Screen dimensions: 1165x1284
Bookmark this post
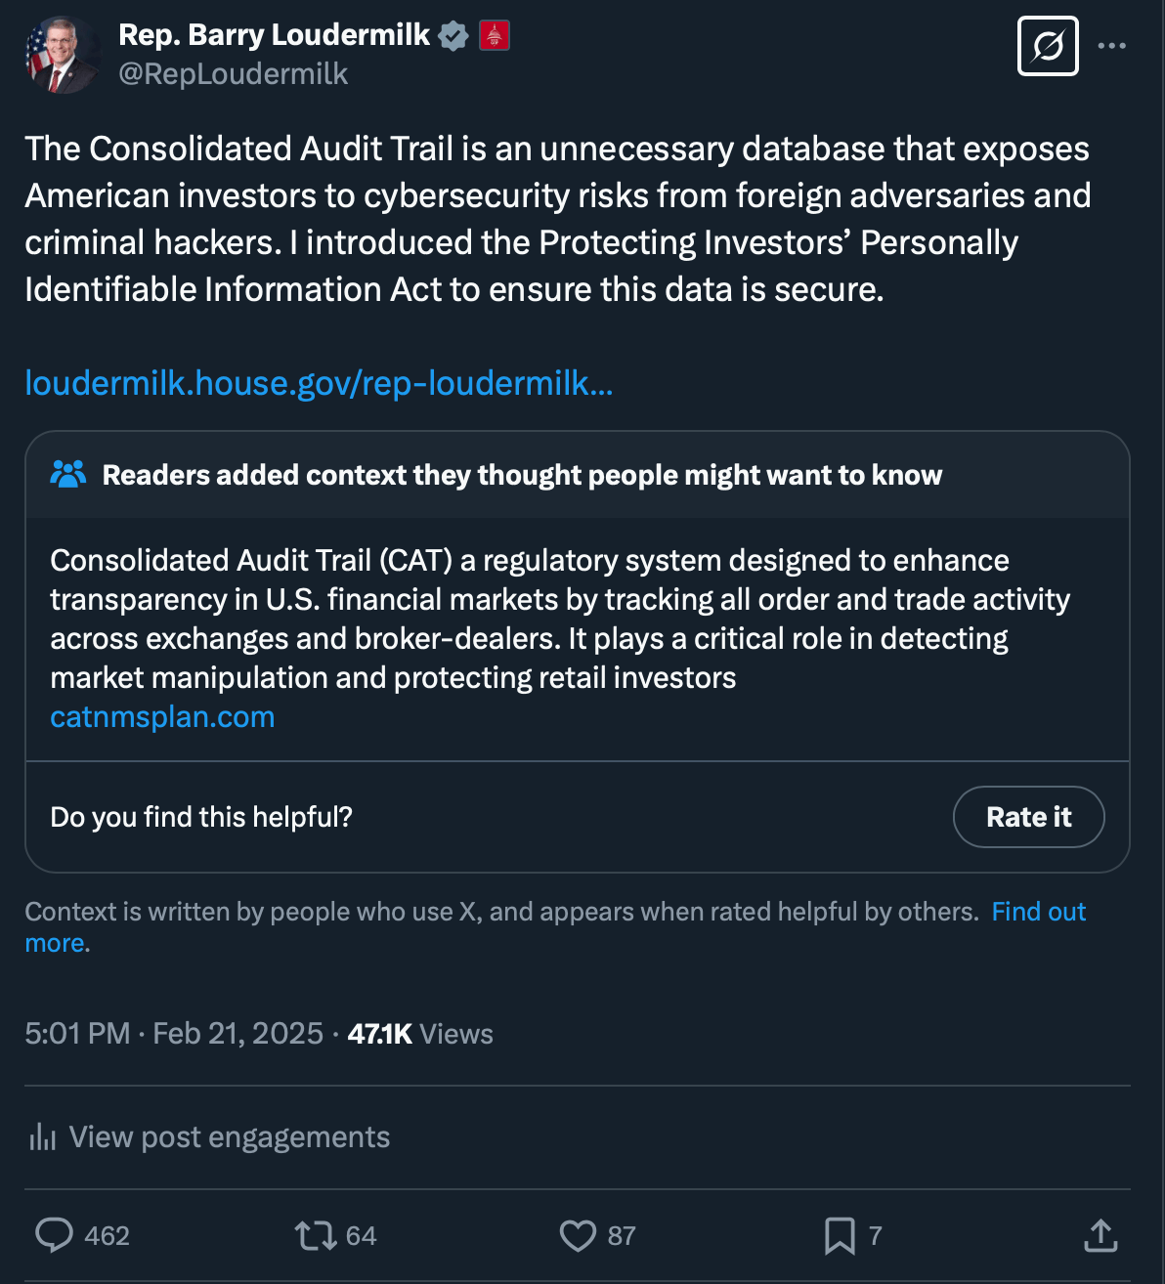pos(840,1235)
